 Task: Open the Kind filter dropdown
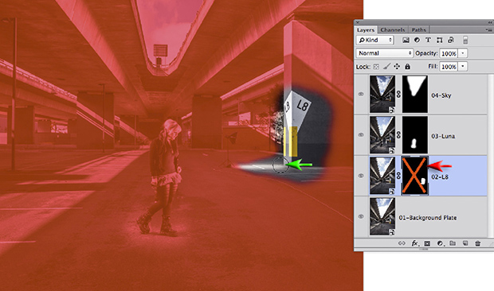tap(375, 40)
